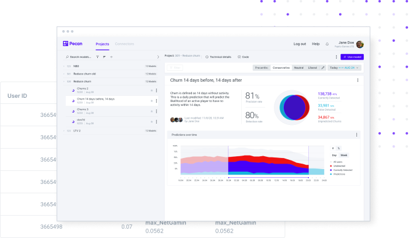The width and height of the screenshot is (416, 238).
Task: Star the Churns 3 model as favorite
Action: [152, 111]
